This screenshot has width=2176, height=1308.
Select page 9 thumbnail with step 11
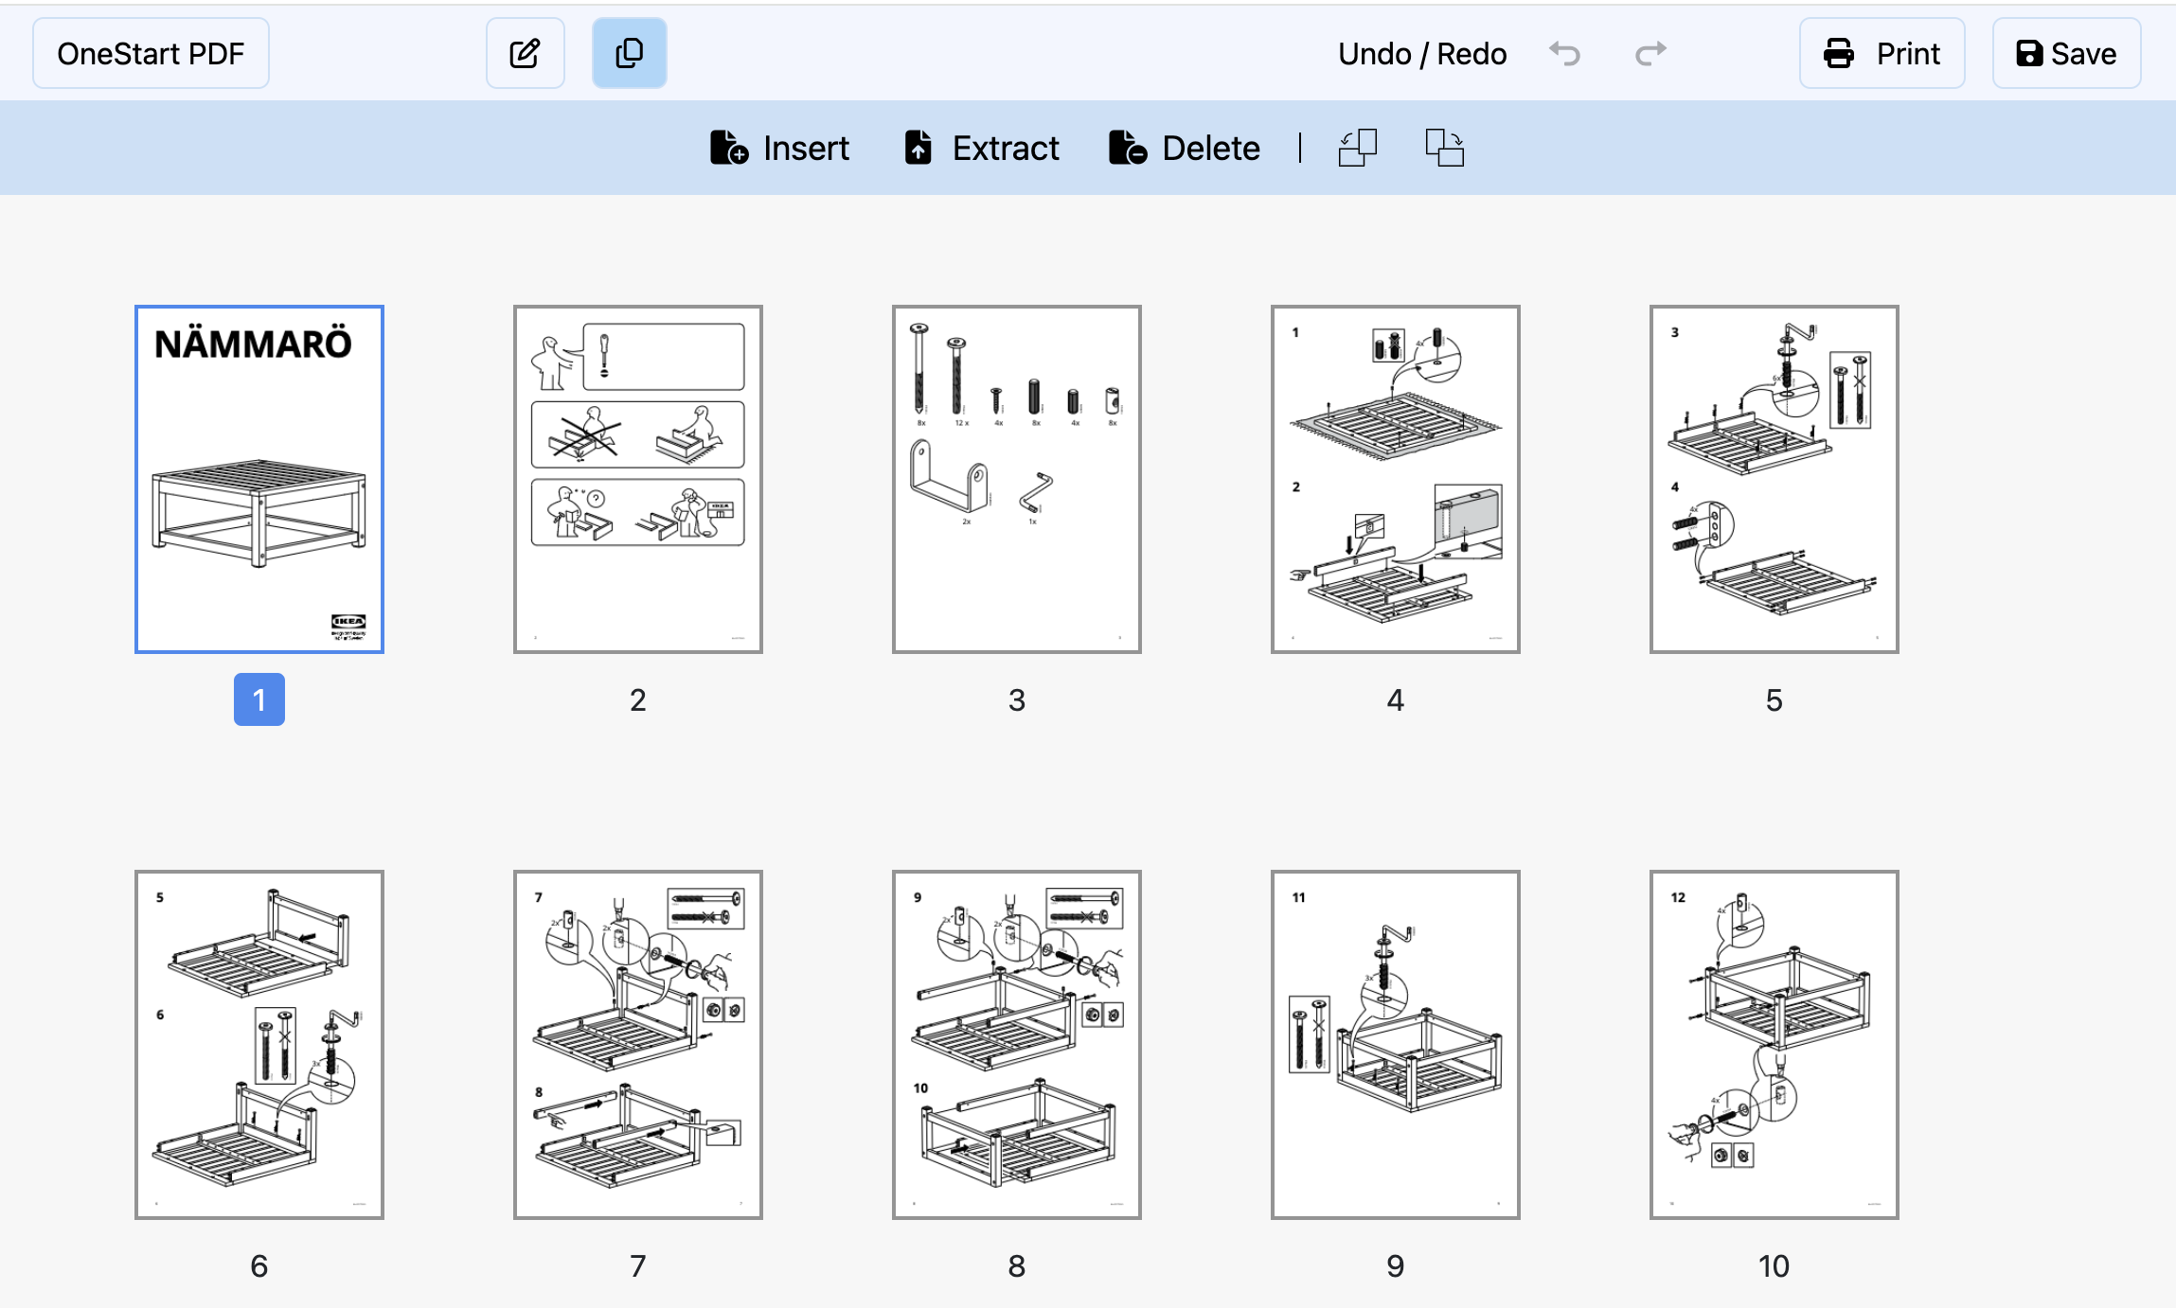[1396, 1045]
